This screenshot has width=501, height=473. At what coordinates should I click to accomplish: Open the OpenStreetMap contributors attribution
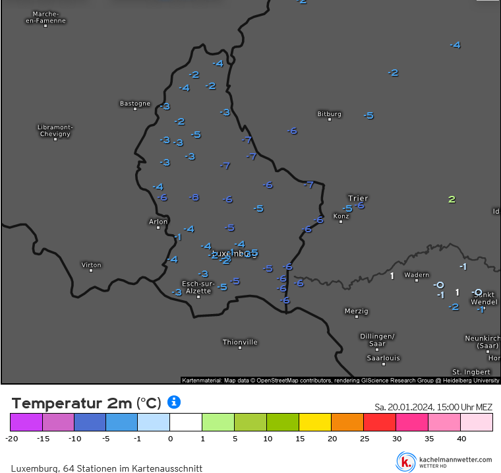pyautogui.click(x=284, y=380)
